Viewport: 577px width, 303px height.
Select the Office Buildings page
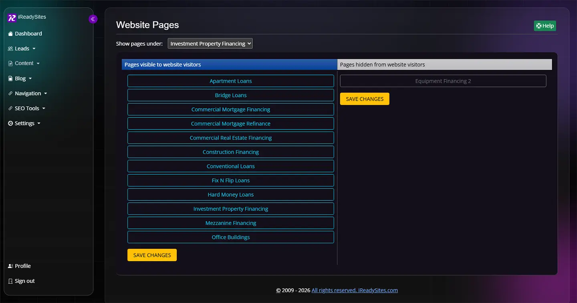click(231, 237)
